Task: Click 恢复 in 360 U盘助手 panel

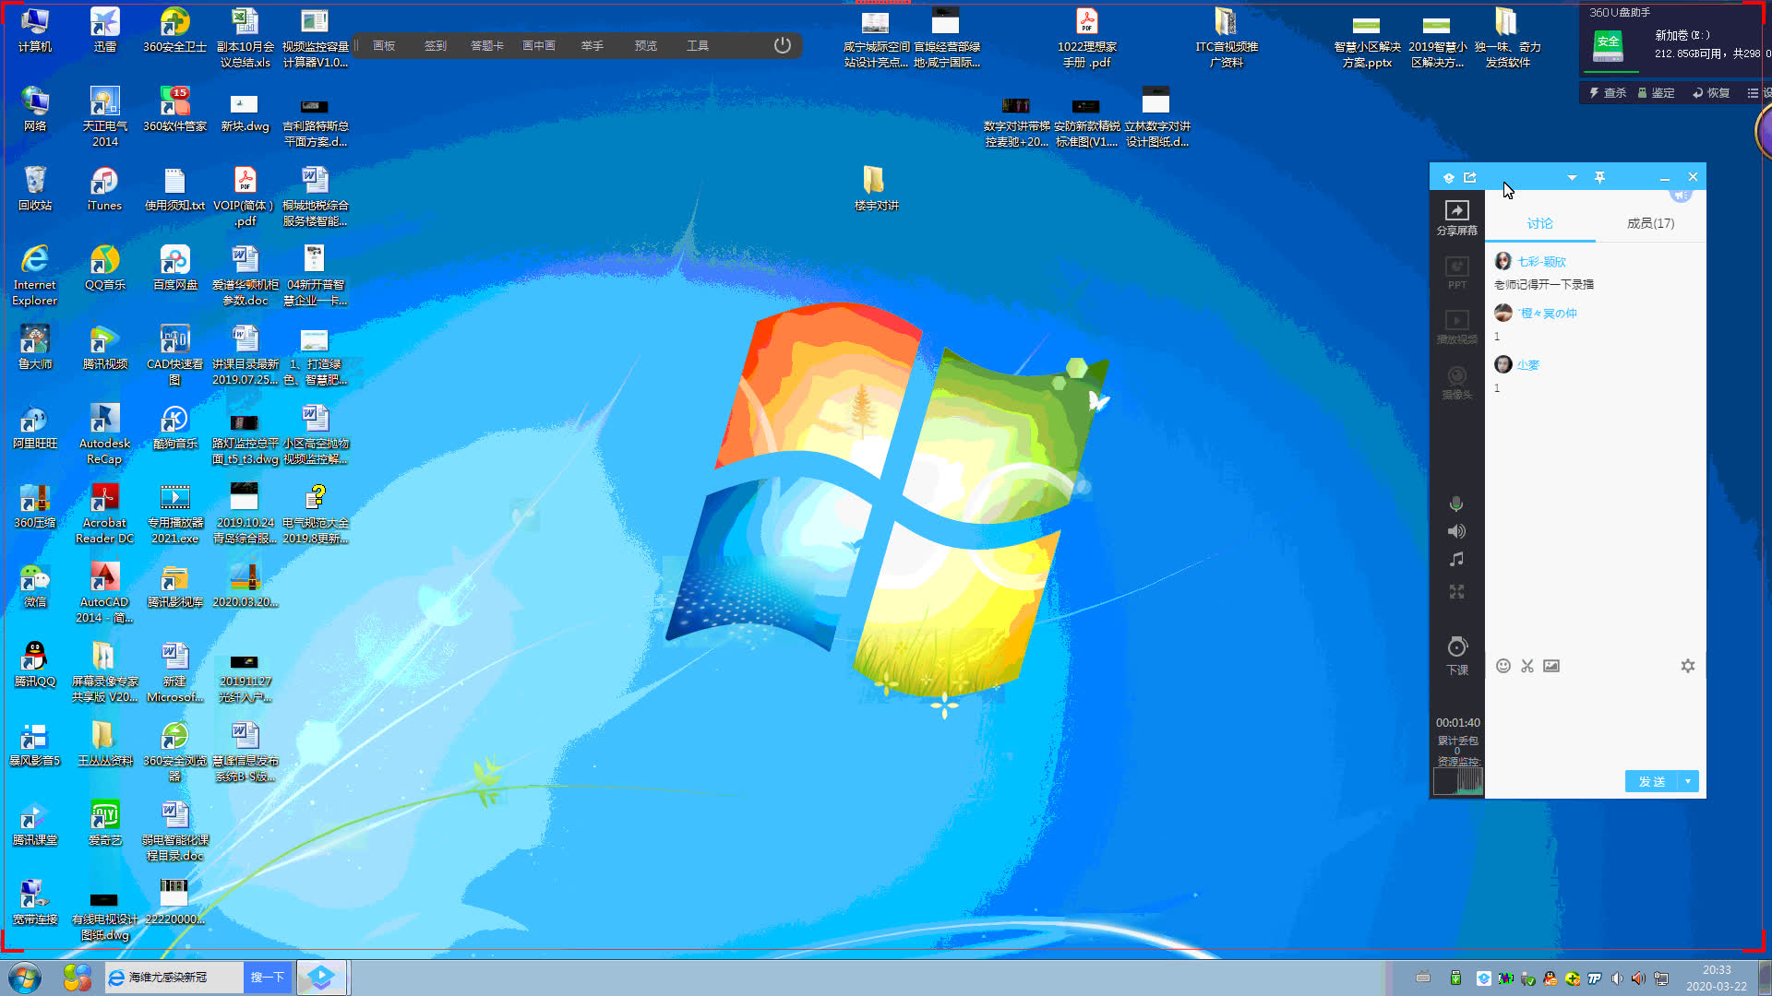Action: 1711,93
